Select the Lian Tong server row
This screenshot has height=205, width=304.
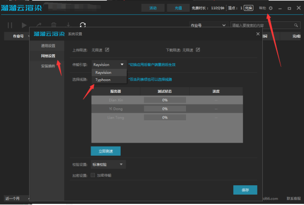click(167, 118)
